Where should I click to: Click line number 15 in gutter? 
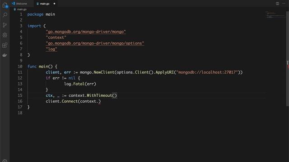20,95
